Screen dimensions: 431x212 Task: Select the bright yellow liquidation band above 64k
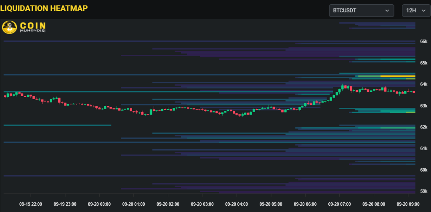click(x=398, y=76)
